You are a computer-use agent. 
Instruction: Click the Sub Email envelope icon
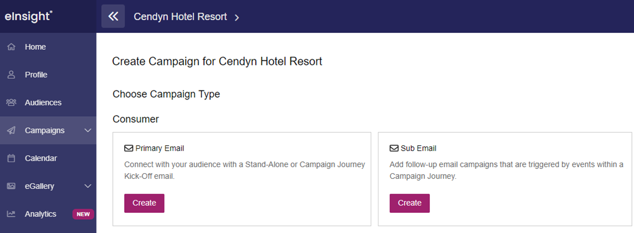tap(394, 148)
